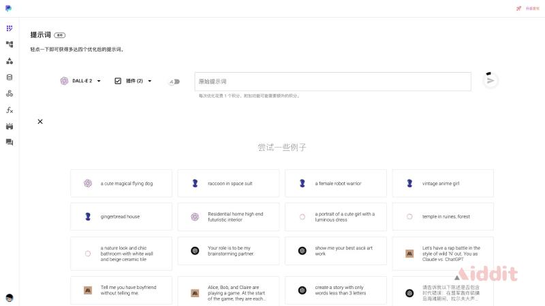Close the examples panel with the X
This screenshot has width=545, height=306.
tap(40, 122)
